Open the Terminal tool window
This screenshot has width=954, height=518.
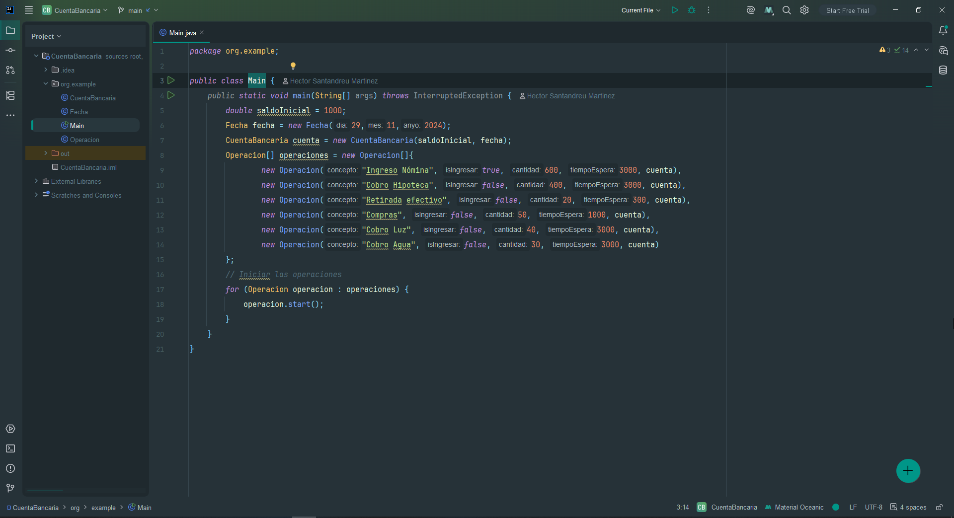[x=10, y=448]
